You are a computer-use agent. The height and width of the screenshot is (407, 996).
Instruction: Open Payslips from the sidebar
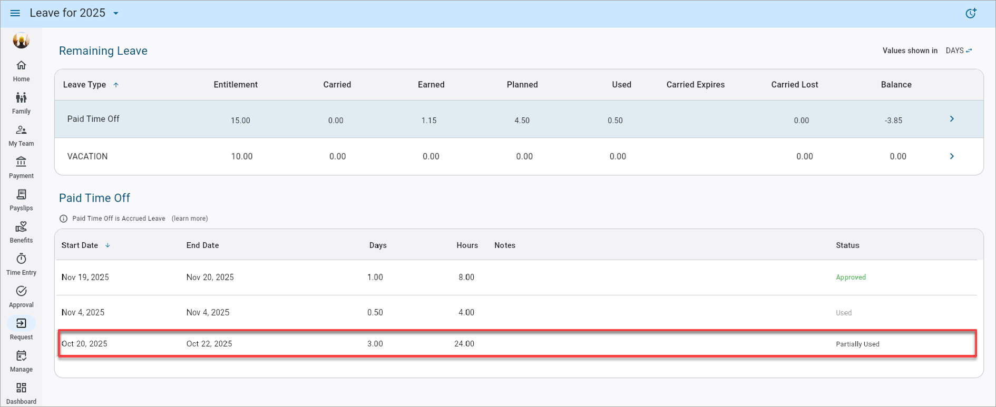click(x=21, y=200)
